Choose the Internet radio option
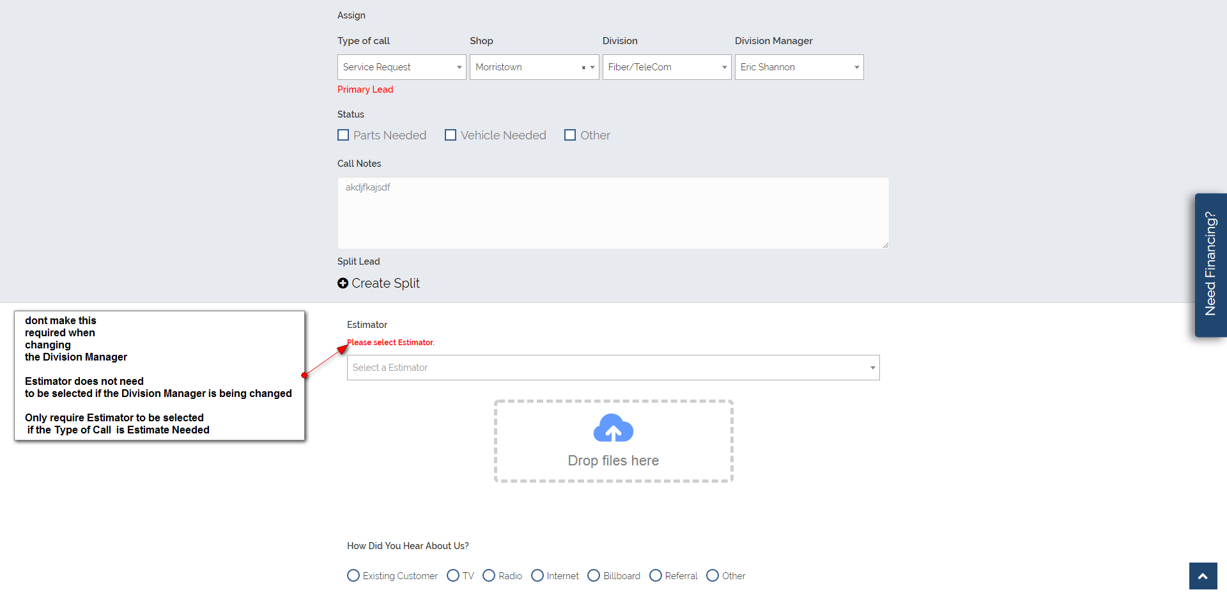The width and height of the screenshot is (1227, 599). coord(537,576)
